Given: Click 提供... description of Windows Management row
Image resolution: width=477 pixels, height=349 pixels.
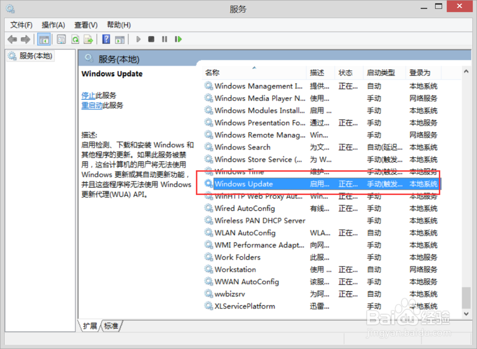Looking at the screenshot, I should pyautogui.click(x=320, y=86).
